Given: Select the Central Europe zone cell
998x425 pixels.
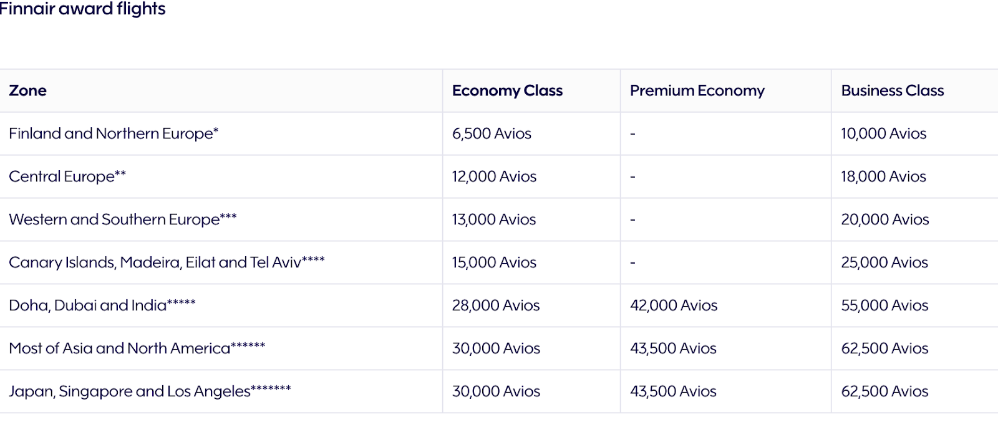Looking at the screenshot, I should pos(67,177).
